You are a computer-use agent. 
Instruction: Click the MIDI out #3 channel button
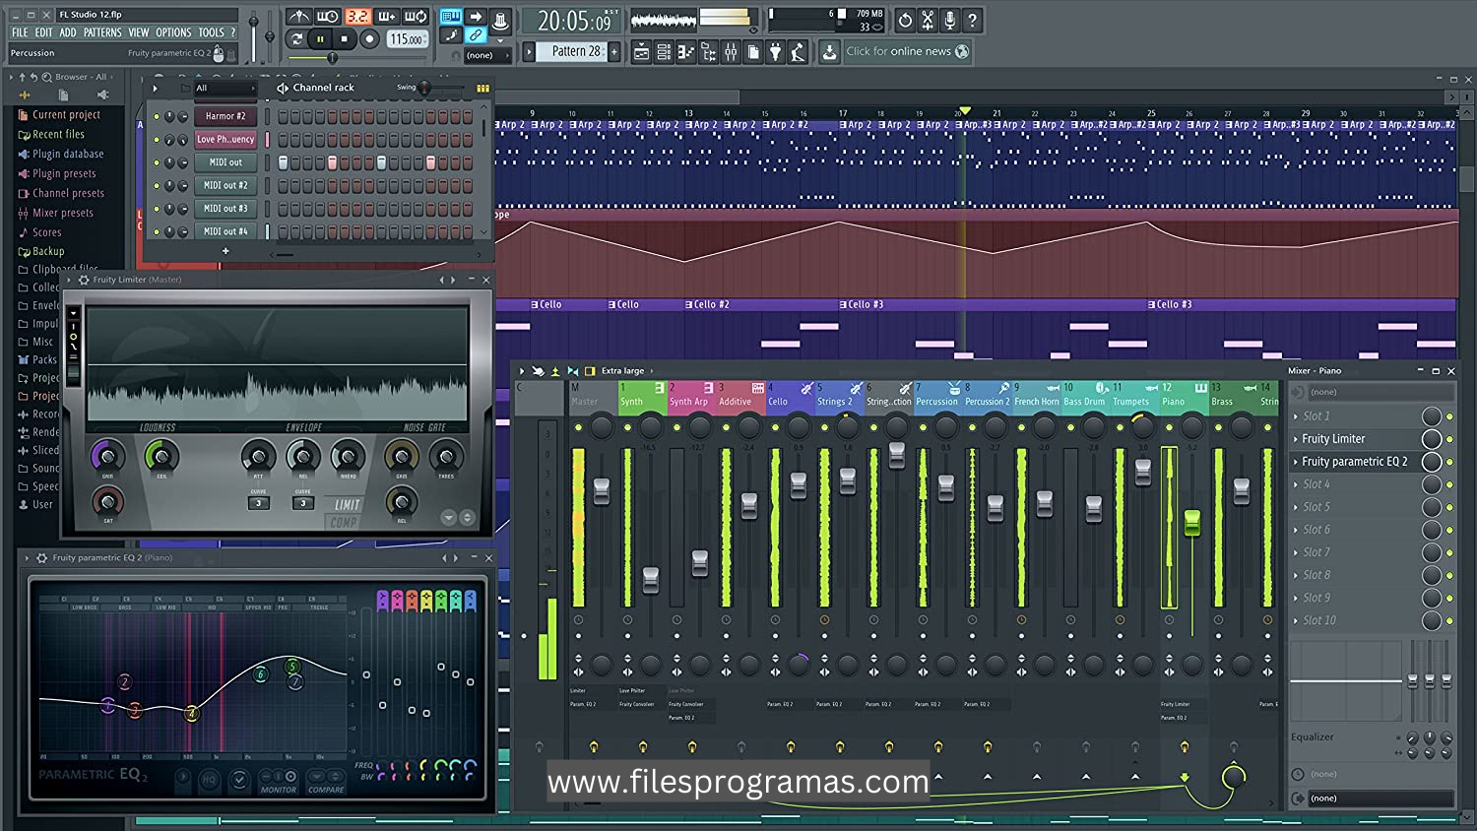point(225,209)
